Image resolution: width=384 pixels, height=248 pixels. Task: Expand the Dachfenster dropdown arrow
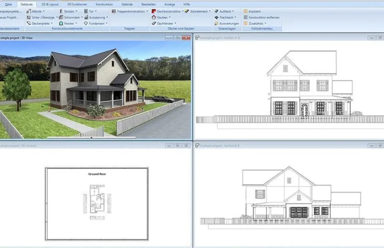175,24
